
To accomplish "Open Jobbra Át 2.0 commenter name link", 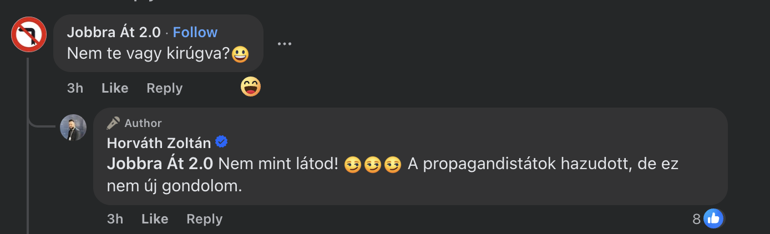I will click(114, 32).
